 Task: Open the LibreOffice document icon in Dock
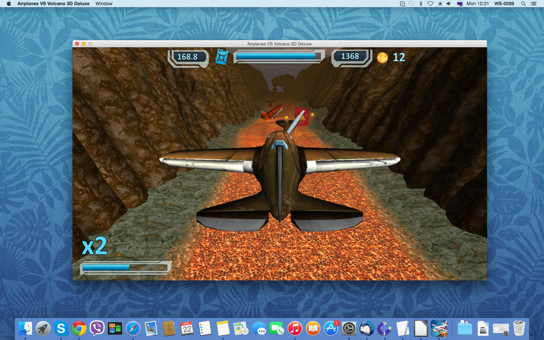coord(421,328)
